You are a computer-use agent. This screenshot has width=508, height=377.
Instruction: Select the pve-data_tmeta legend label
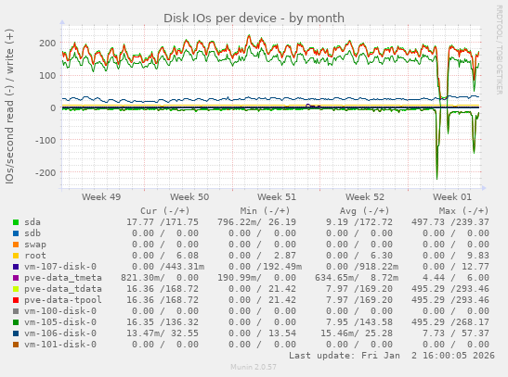tap(63, 278)
